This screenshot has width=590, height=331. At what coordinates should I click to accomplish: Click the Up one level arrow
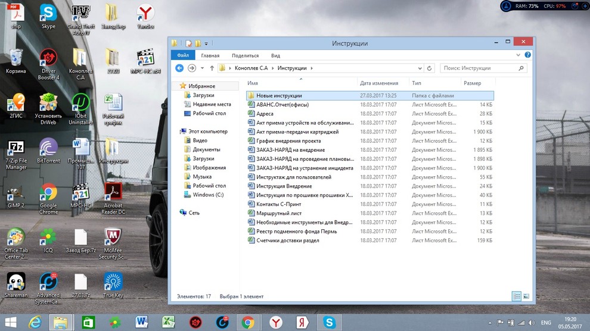click(212, 68)
